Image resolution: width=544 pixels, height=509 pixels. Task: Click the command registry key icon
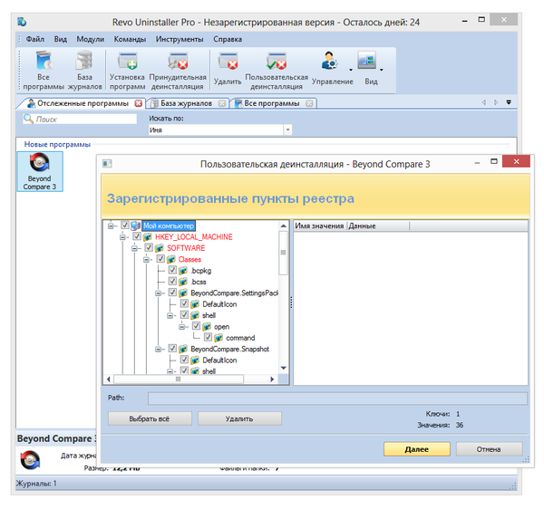pyautogui.click(x=219, y=338)
